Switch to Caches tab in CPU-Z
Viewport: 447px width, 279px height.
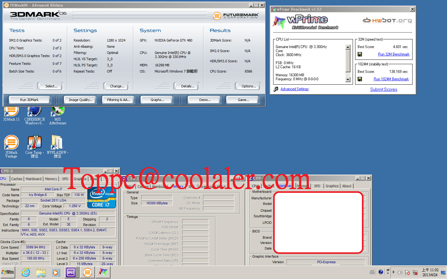tap(16, 179)
